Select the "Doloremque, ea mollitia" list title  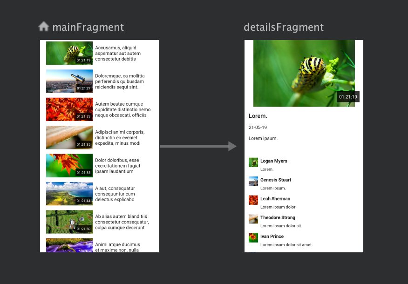120,81
